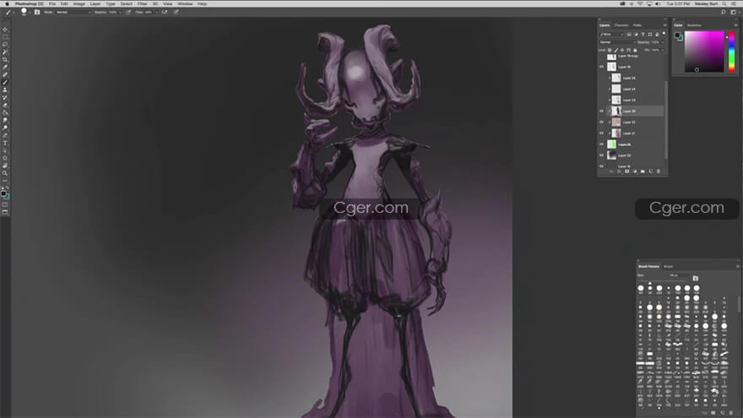Select the Brush tool in the toolbox

point(5,82)
